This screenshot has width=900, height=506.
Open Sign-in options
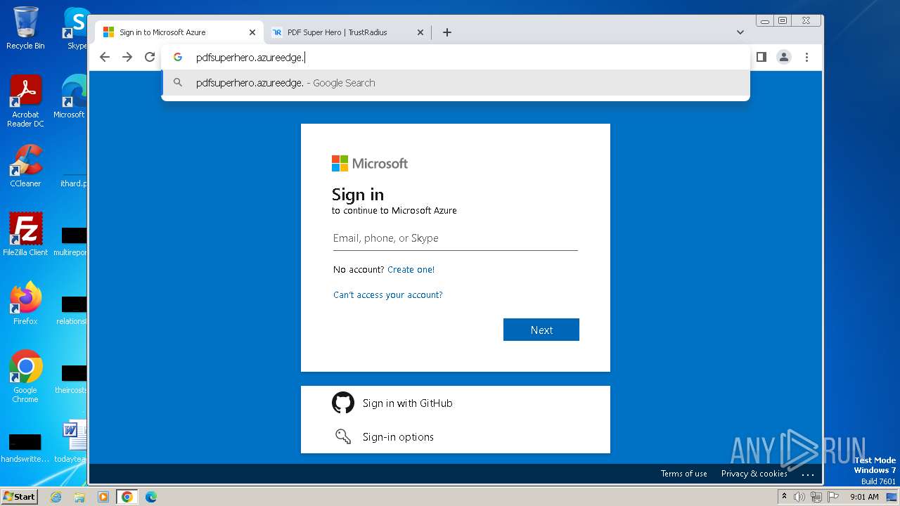(x=456, y=436)
